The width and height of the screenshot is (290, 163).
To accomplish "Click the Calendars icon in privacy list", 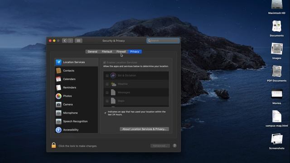I will tap(58, 79).
